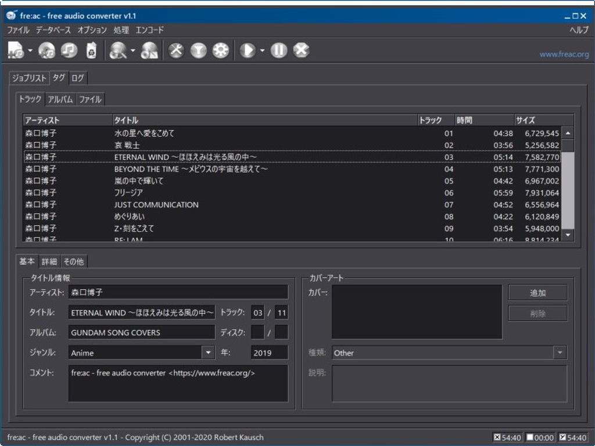Select track フリージア
The image size is (595, 446).
coord(292,193)
